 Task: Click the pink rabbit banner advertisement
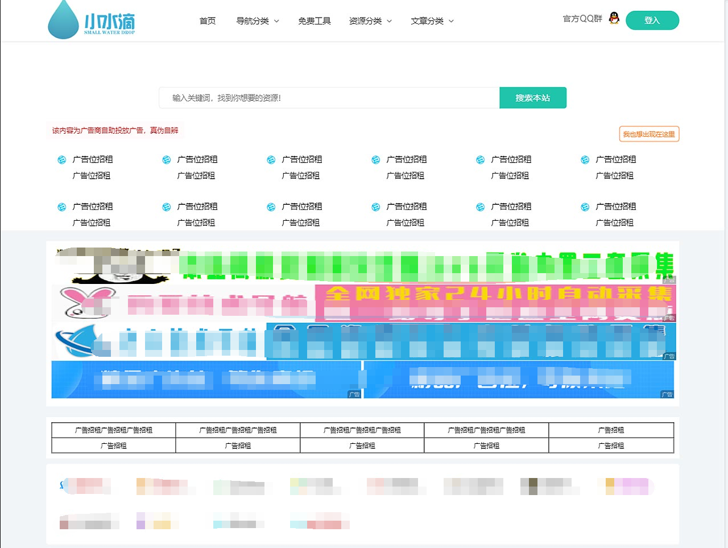click(x=182, y=303)
